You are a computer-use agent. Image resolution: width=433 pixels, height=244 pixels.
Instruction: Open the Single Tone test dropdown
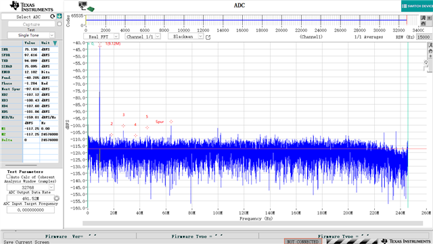coord(31,35)
